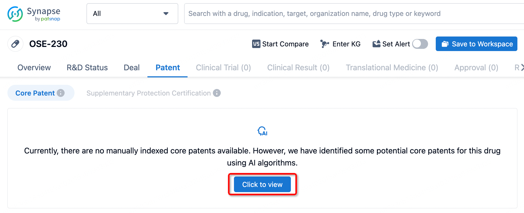Open the All category dropdown
Screen dimensions: 524x213
[x=132, y=14]
